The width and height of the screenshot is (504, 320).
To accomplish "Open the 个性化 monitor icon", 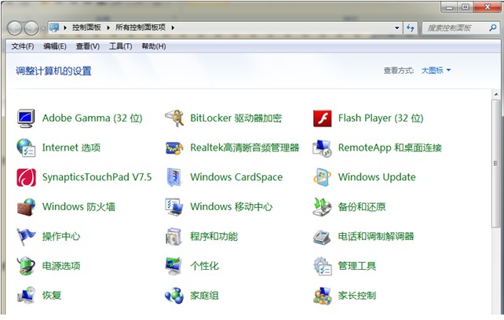I will [174, 266].
